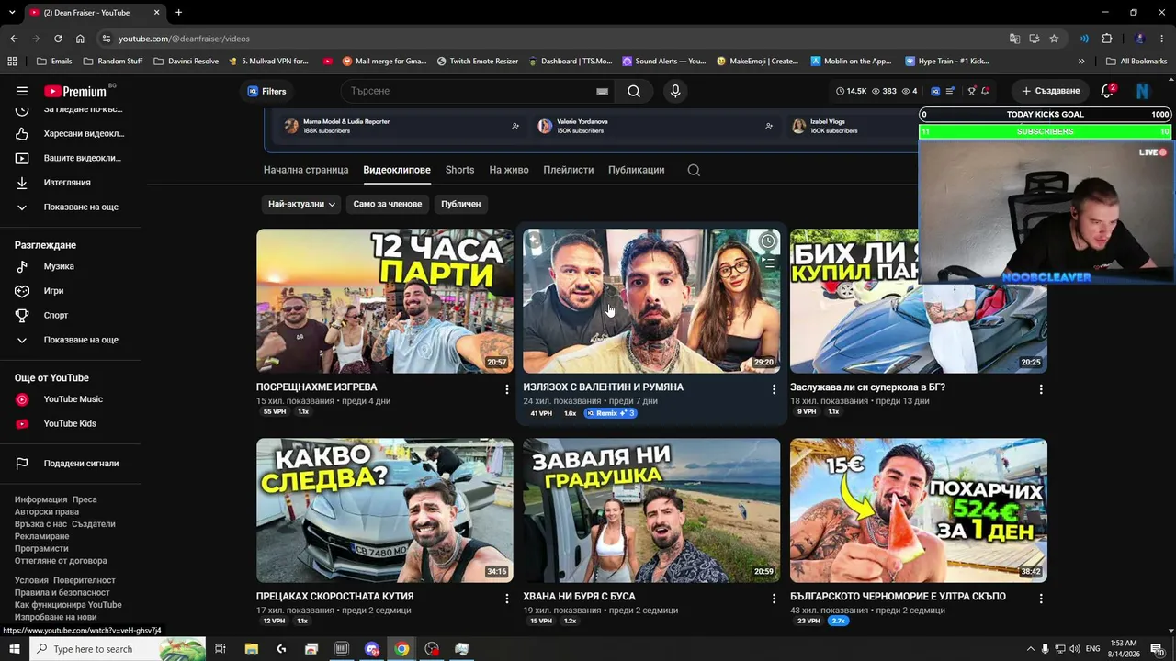Subscribe to Mama Model & Ludia Reporter suggestion
The height and width of the screenshot is (661, 1176).
coord(515,126)
